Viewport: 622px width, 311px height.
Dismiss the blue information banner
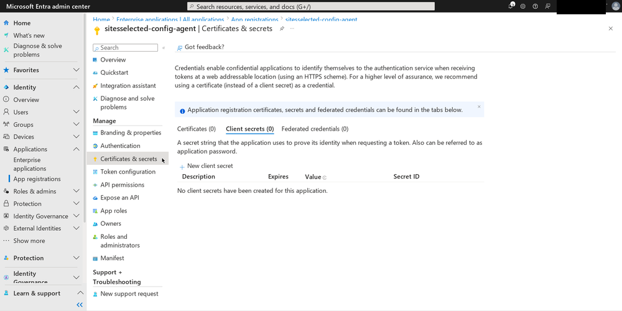(479, 107)
